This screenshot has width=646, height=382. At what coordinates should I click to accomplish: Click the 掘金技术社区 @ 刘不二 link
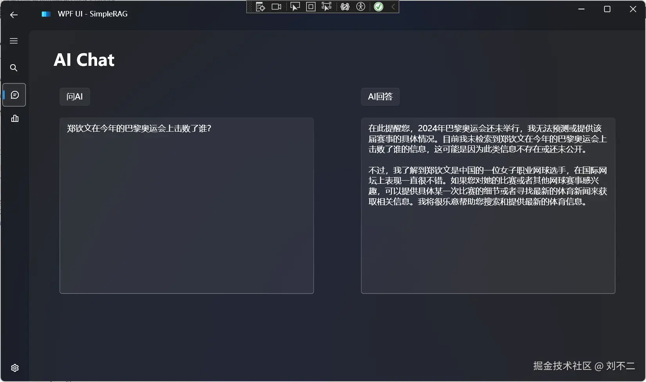coord(584,366)
